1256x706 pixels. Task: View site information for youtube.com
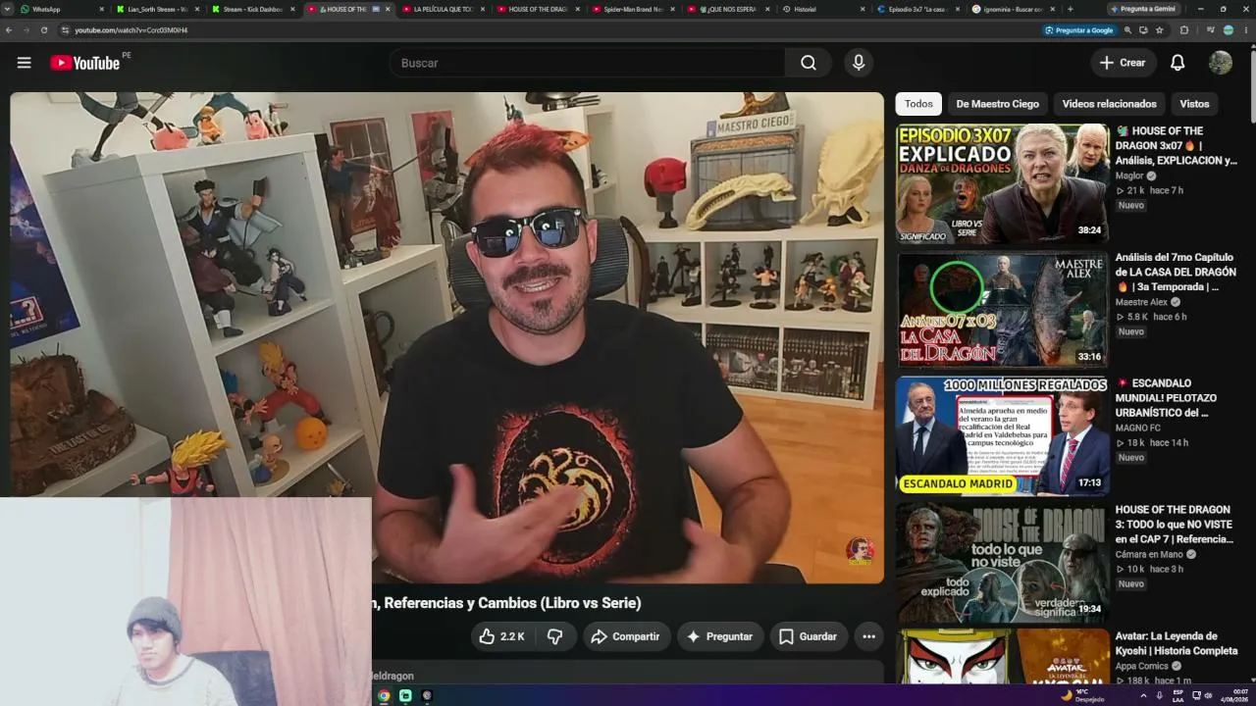click(65, 30)
